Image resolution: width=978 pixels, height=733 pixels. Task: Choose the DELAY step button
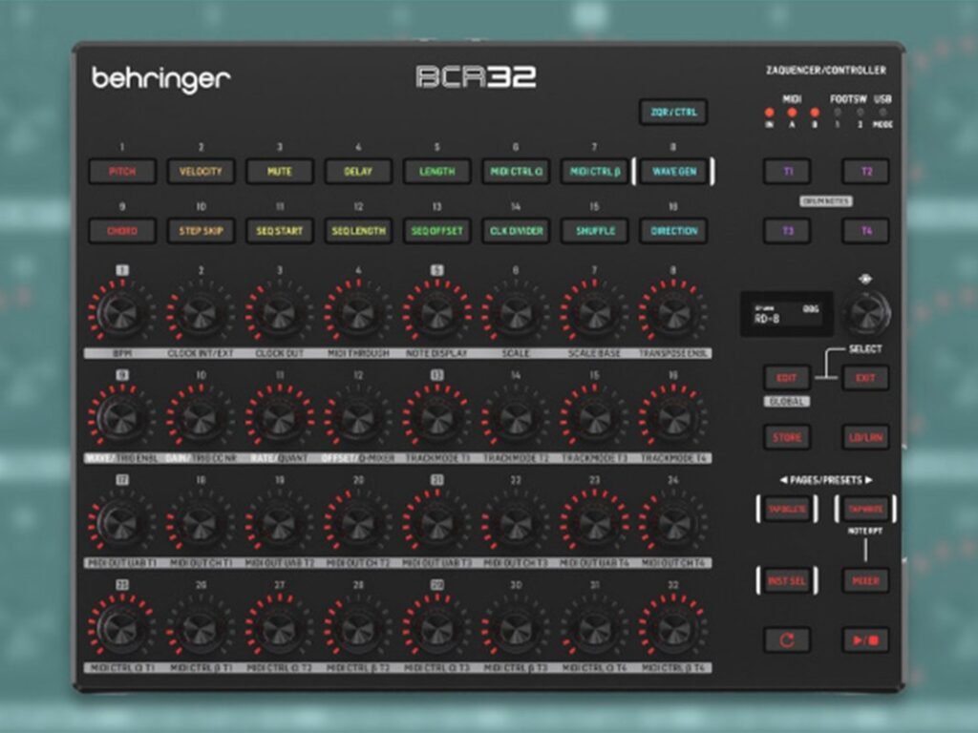pyautogui.click(x=358, y=172)
